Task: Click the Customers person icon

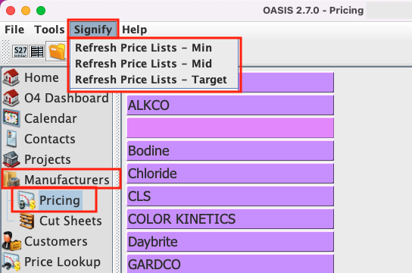Action: pos(11,241)
